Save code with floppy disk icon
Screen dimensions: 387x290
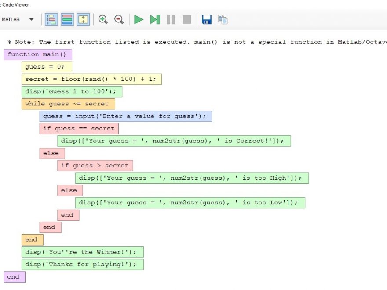(207, 19)
